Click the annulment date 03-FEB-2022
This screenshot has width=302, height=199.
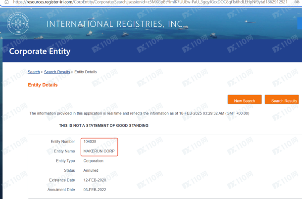[x=95, y=190]
